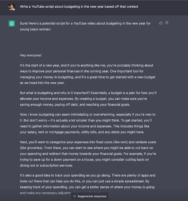Give the response a thumbs up
This screenshot has height=201, width=188.
pos(161,23)
